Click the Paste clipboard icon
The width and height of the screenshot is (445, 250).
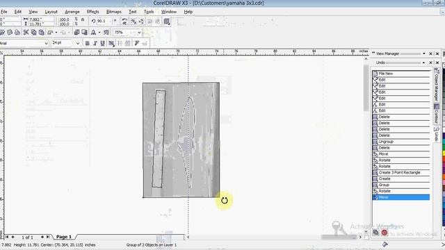pos(42,33)
